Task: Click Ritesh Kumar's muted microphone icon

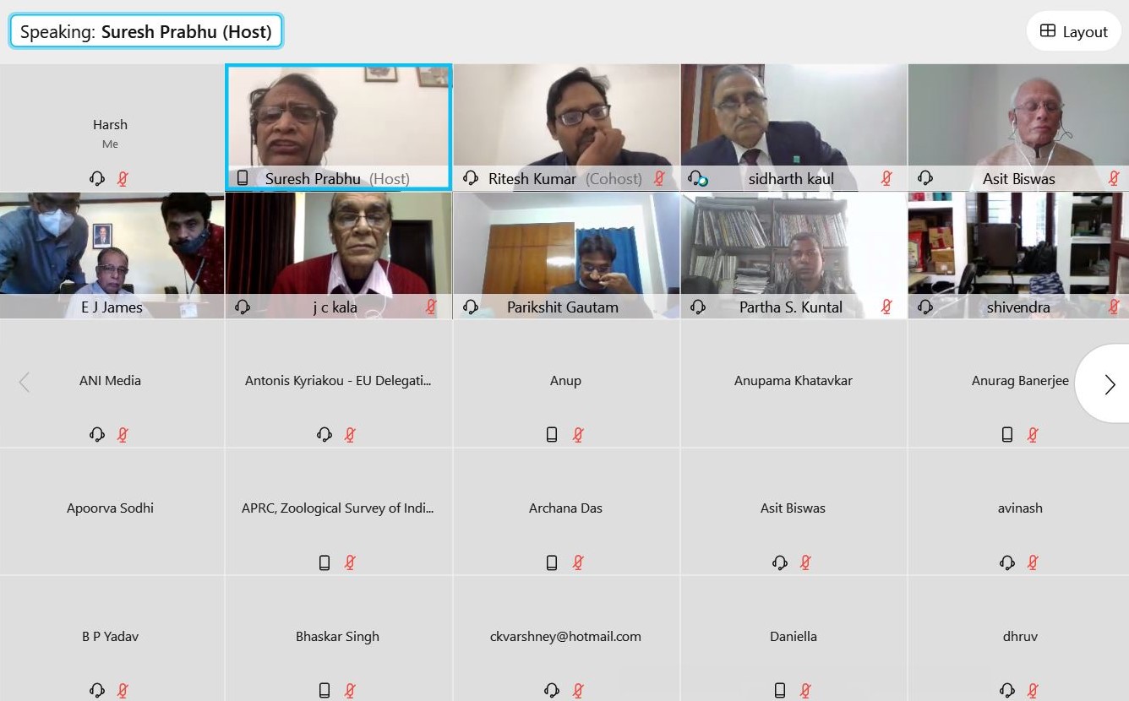Action: coord(659,178)
